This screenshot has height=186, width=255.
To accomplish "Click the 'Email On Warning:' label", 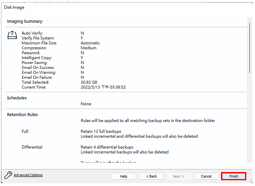I will [39, 72].
